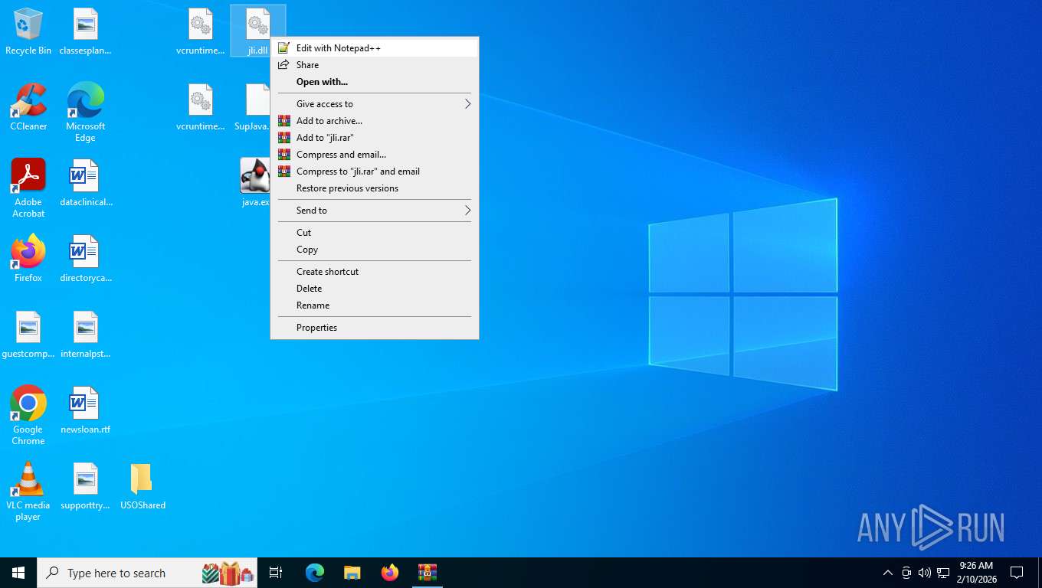Select the guestcomp image file

tap(28, 335)
